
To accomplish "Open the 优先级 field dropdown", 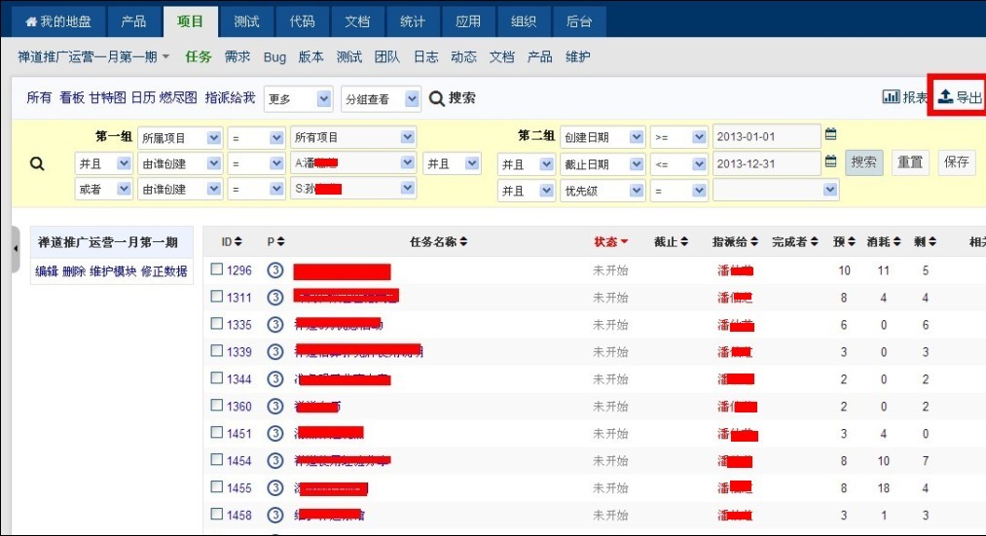I will pyautogui.click(x=603, y=191).
